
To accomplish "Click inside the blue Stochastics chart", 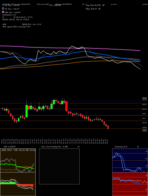I will pyautogui.click(x=130, y=160).
